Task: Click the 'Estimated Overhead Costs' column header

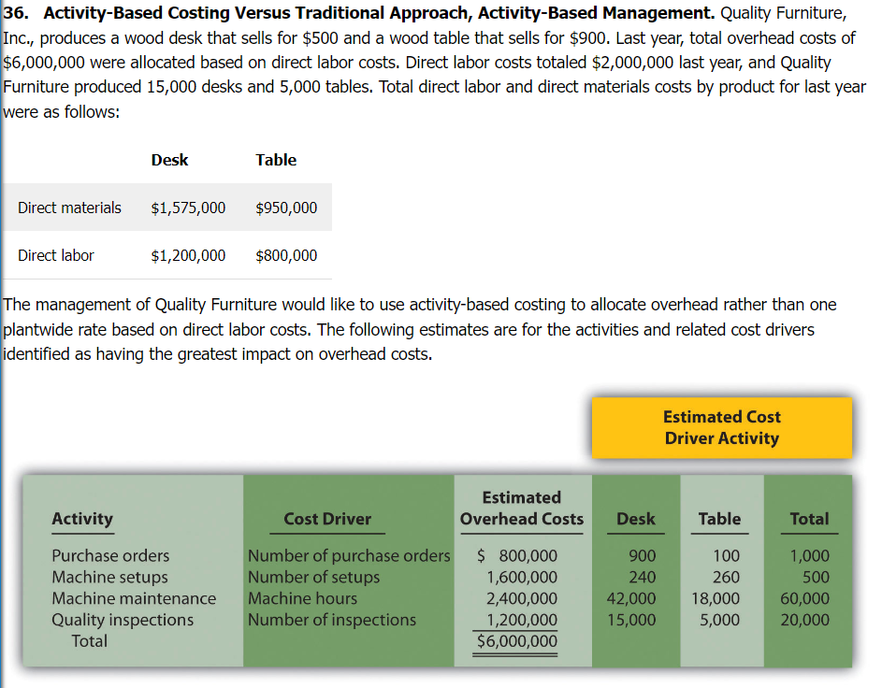Action: pyautogui.click(x=522, y=508)
